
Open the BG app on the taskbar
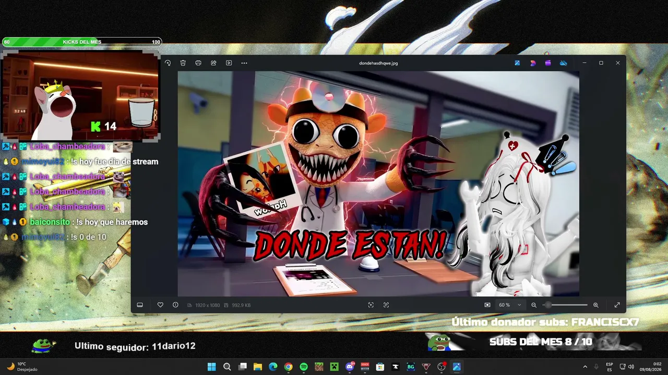pyautogui.click(x=411, y=367)
